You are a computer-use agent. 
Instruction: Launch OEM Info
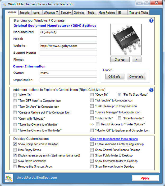(x=114, y=77)
